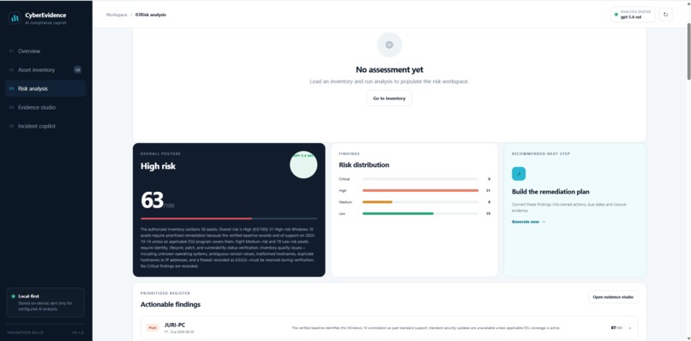691x341 pixels.
Task: Click the Open evidence studio button
Action: [x=613, y=297]
